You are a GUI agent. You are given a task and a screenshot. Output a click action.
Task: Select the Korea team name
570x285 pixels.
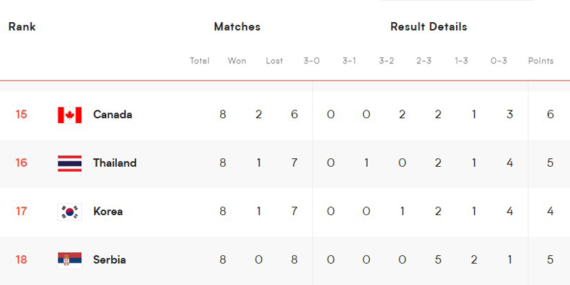point(108,211)
